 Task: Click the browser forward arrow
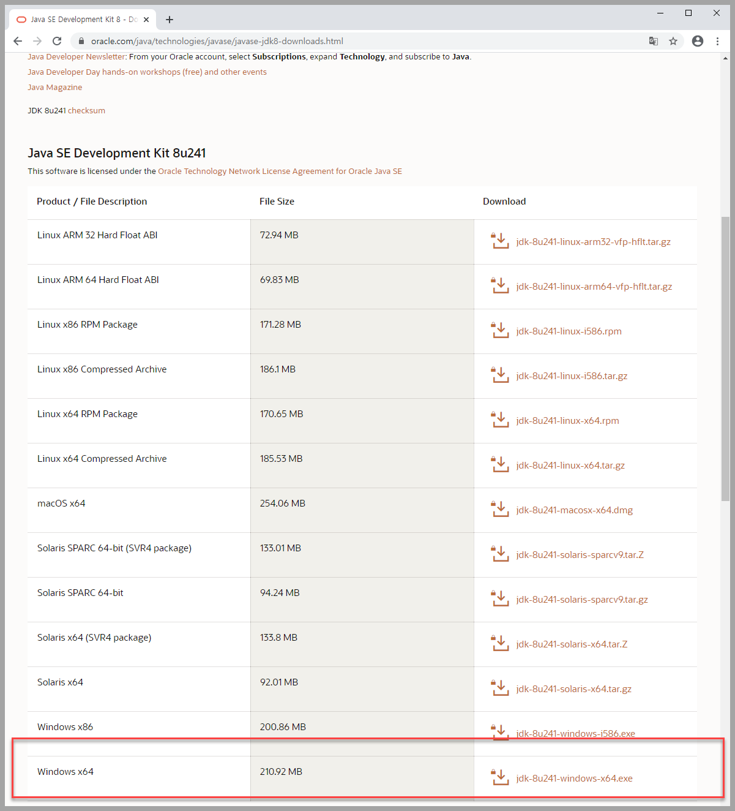pyautogui.click(x=37, y=41)
